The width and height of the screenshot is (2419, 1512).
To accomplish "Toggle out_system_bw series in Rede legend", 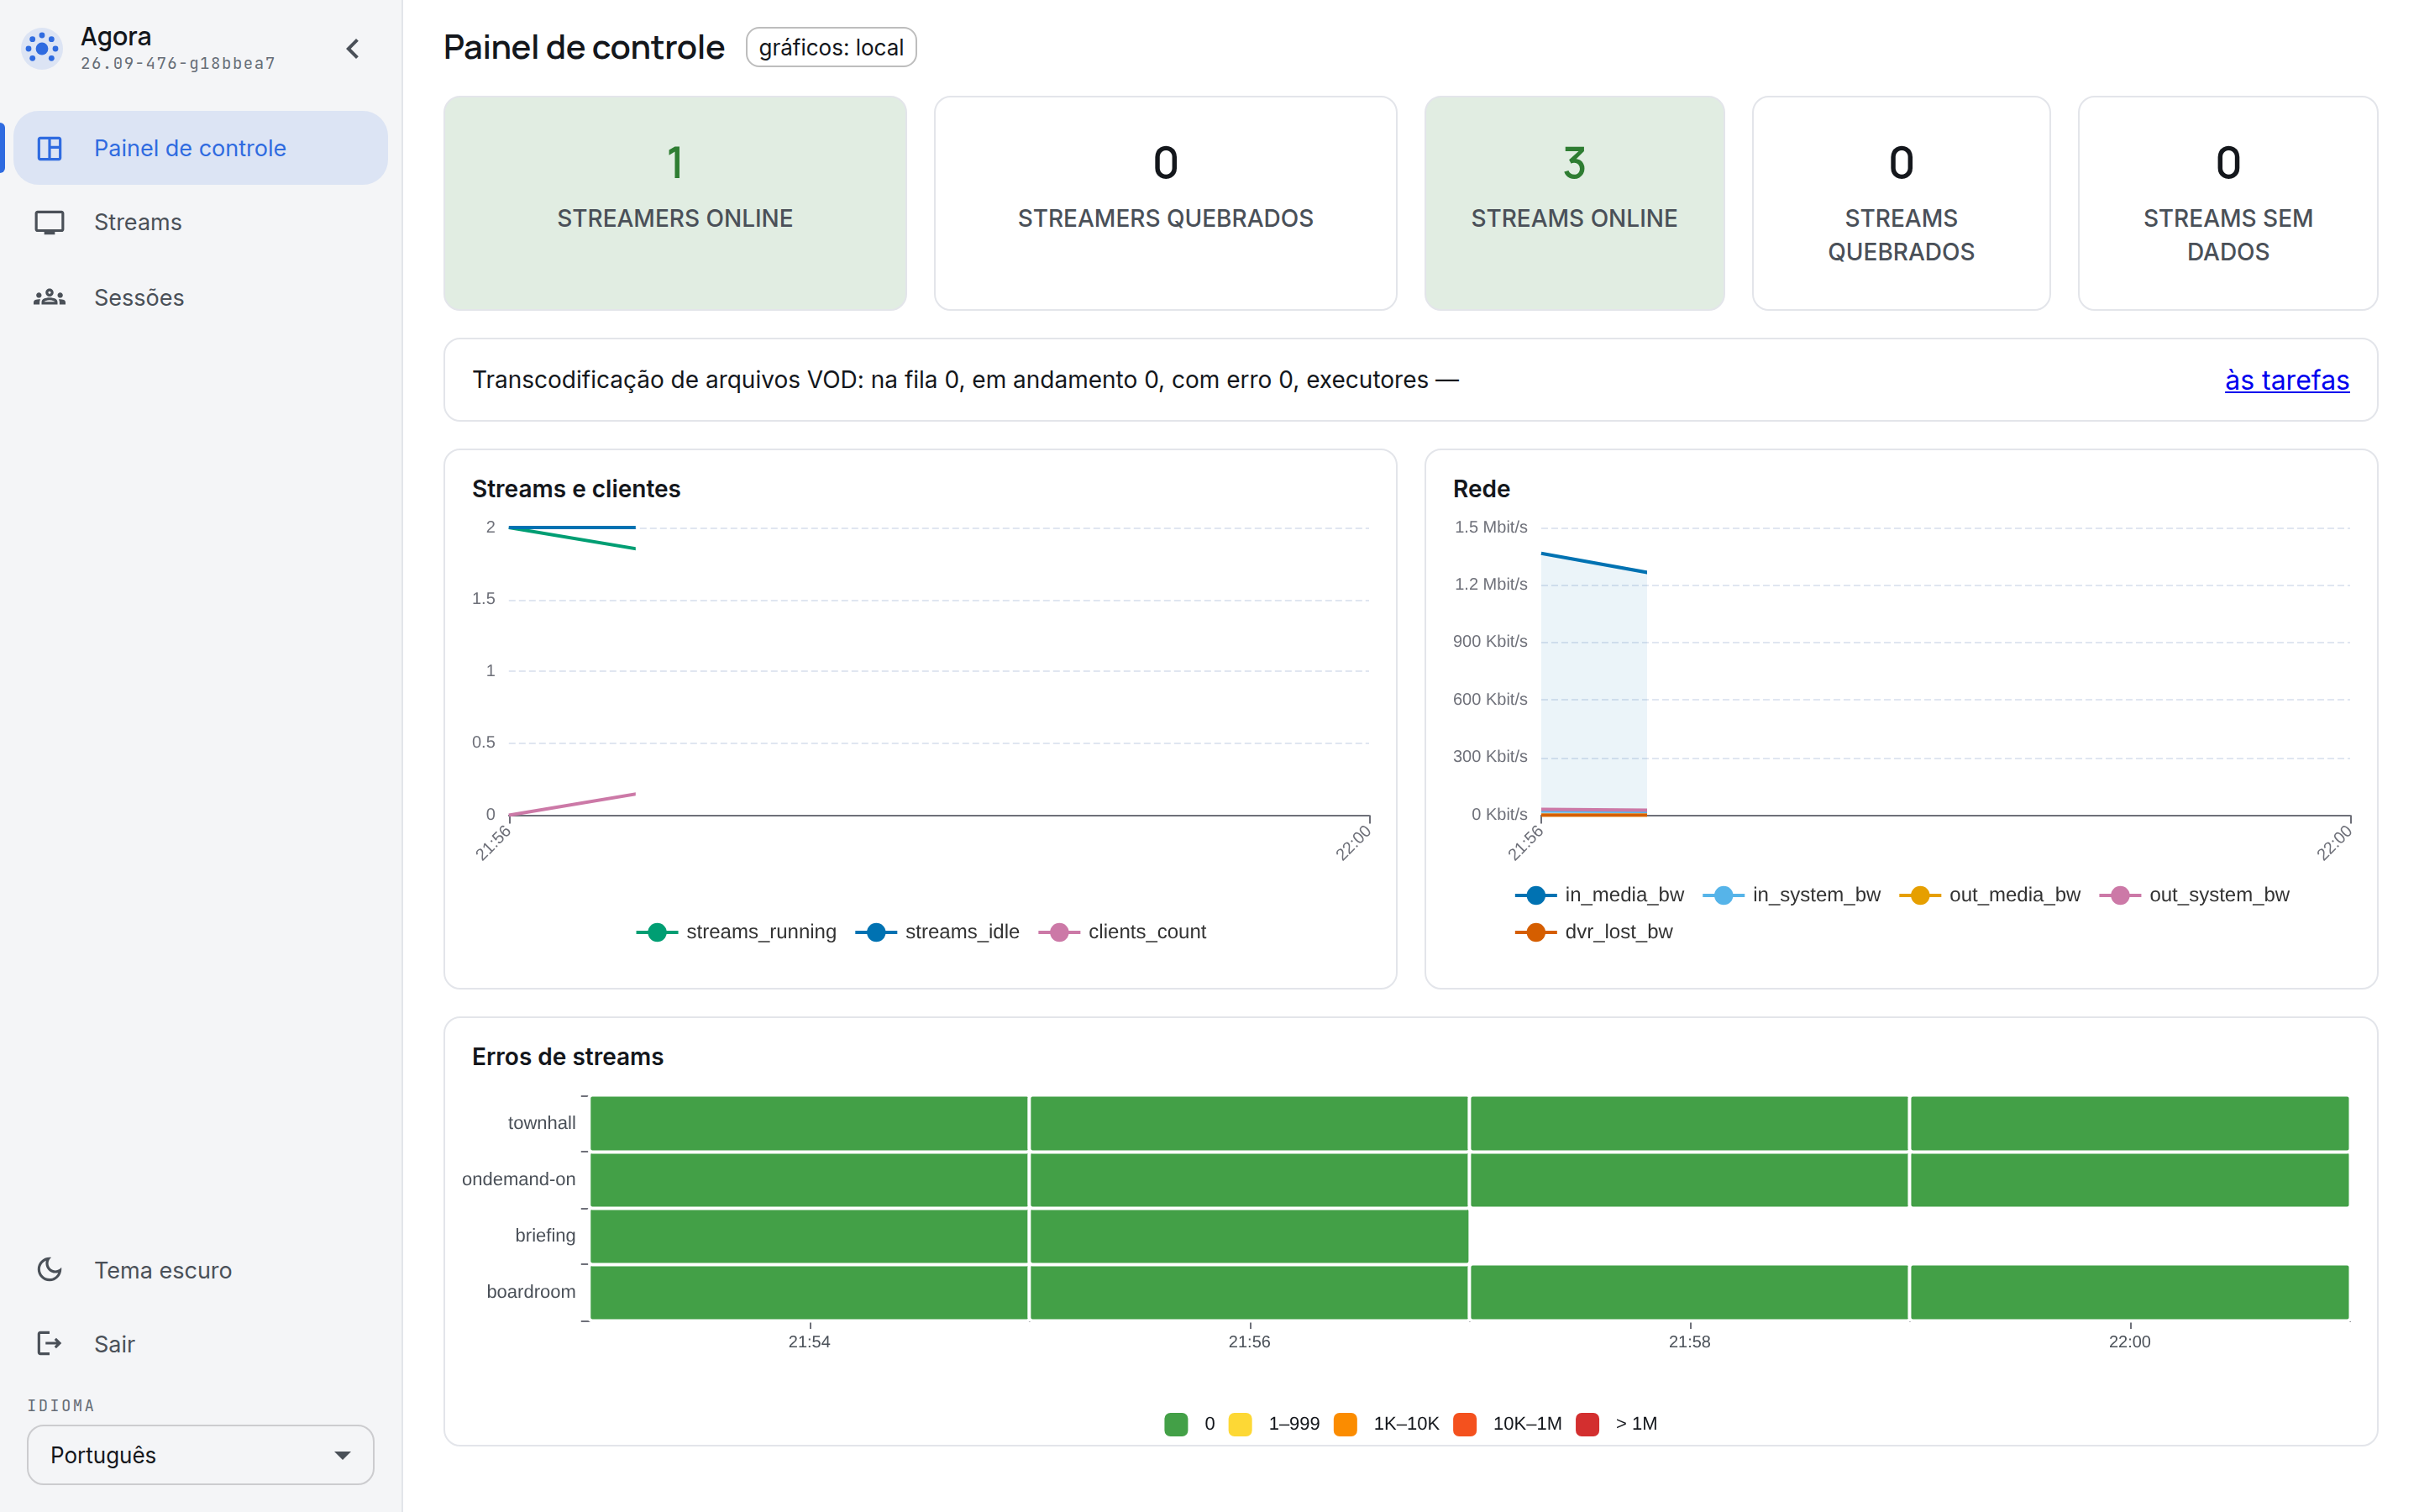I will 2194,895.
